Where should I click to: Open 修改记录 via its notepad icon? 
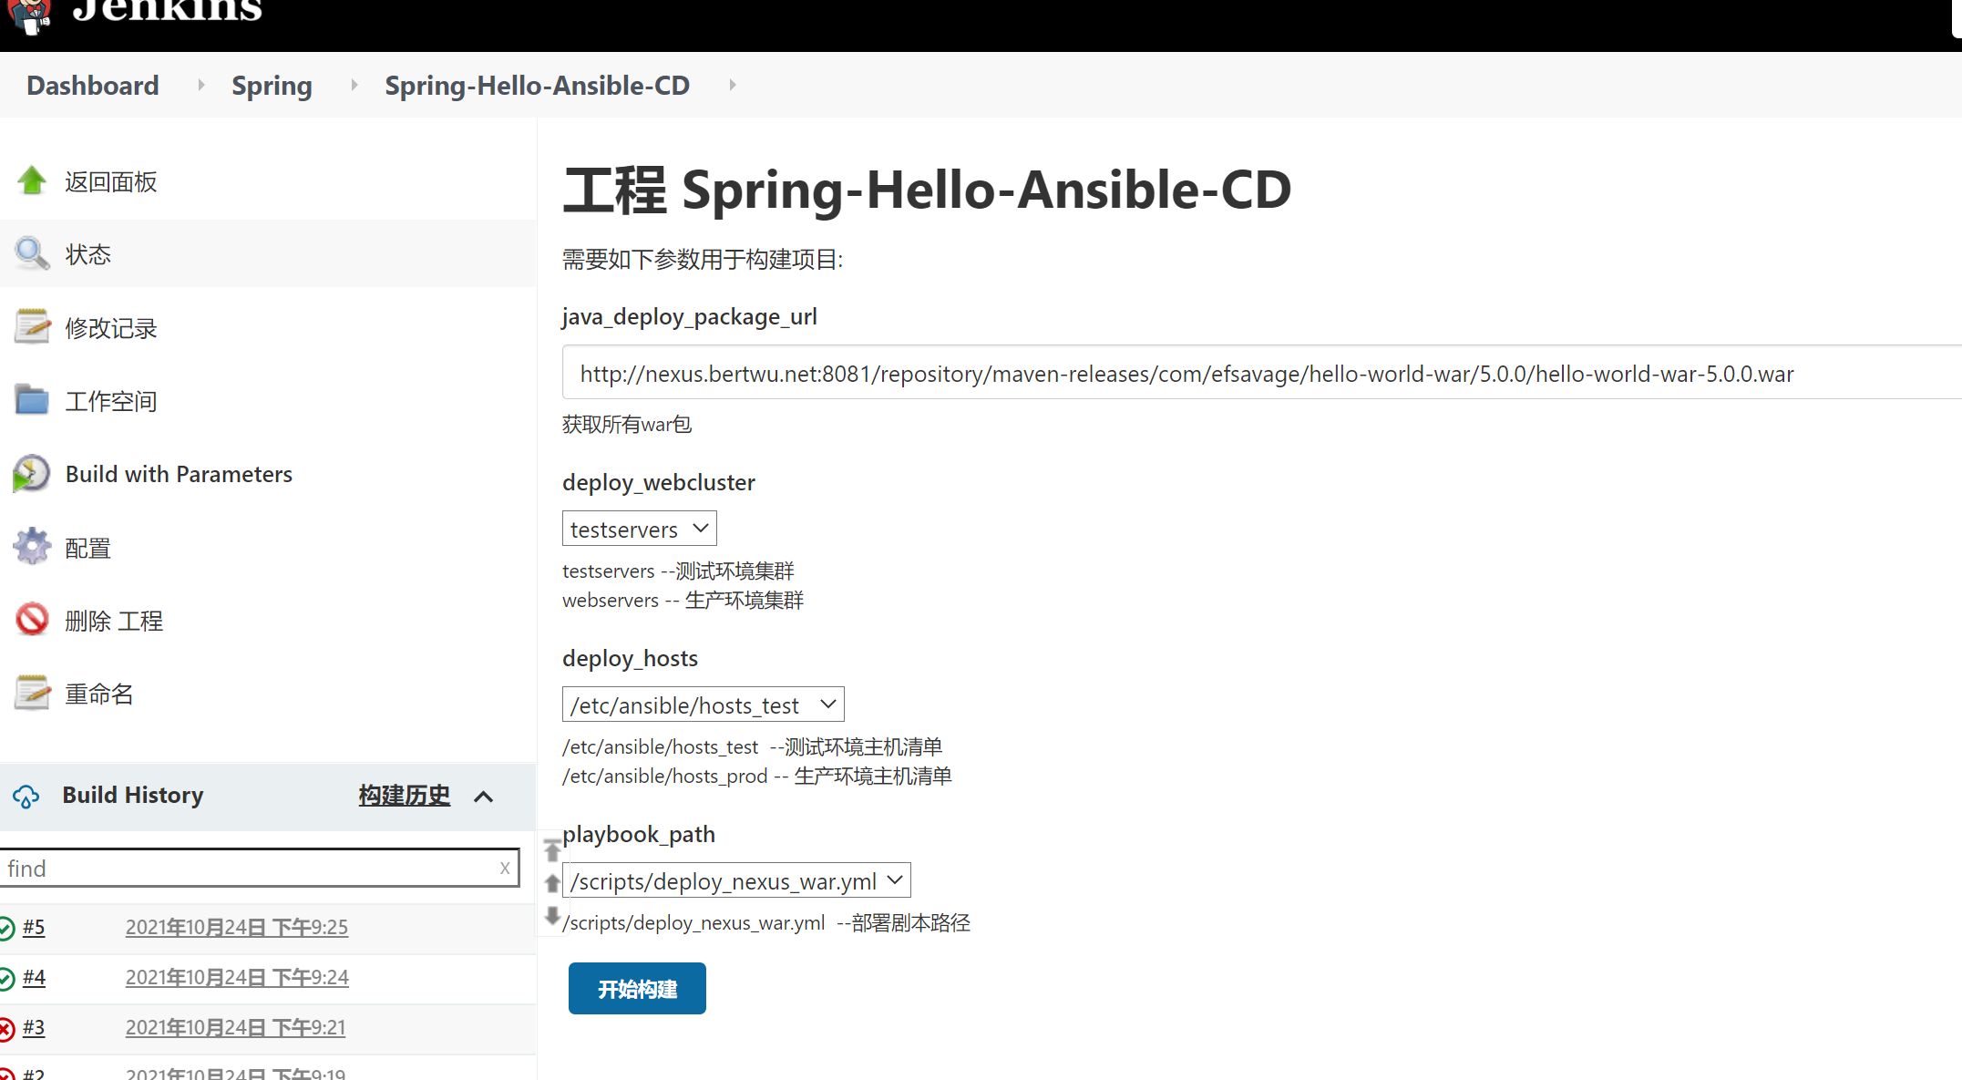point(32,326)
